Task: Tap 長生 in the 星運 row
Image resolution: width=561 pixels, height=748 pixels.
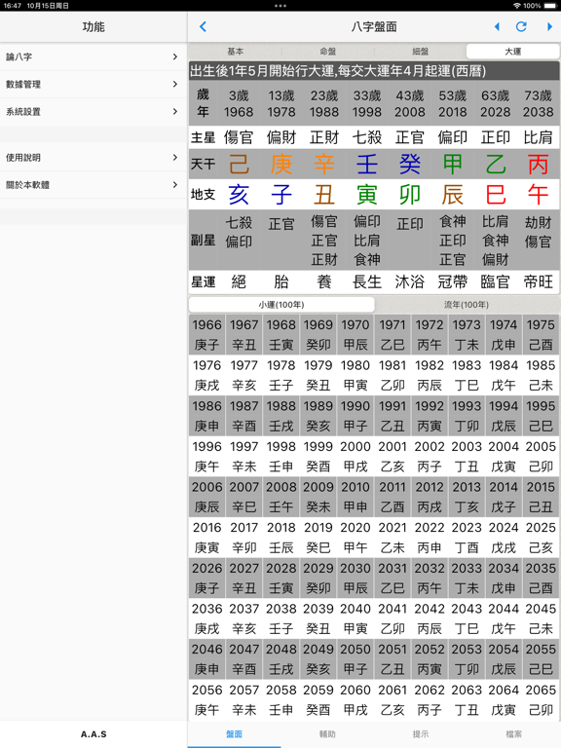Action: (367, 281)
